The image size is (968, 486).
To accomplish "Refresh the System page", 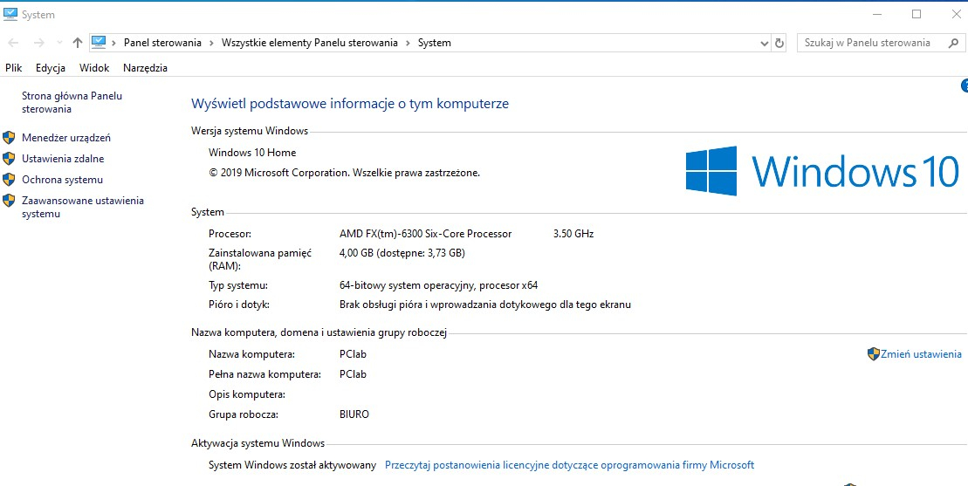I will point(779,43).
